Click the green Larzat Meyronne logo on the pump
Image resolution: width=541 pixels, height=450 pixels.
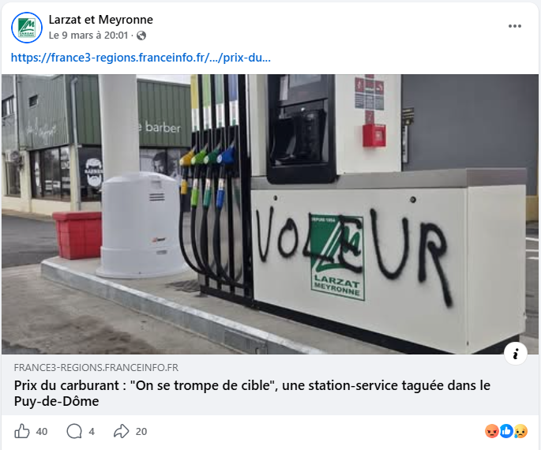click(x=337, y=258)
